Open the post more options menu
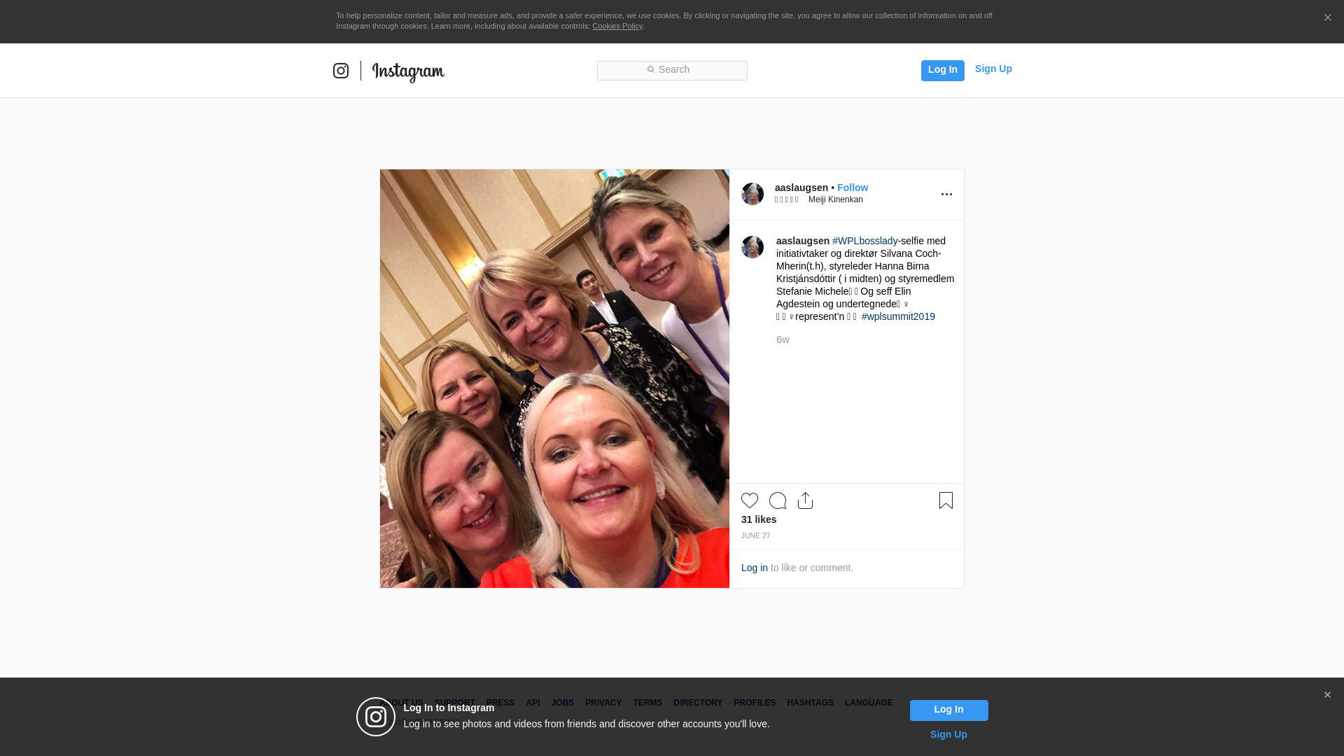The image size is (1344, 756). pyautogui.click(x=946, y=194)
